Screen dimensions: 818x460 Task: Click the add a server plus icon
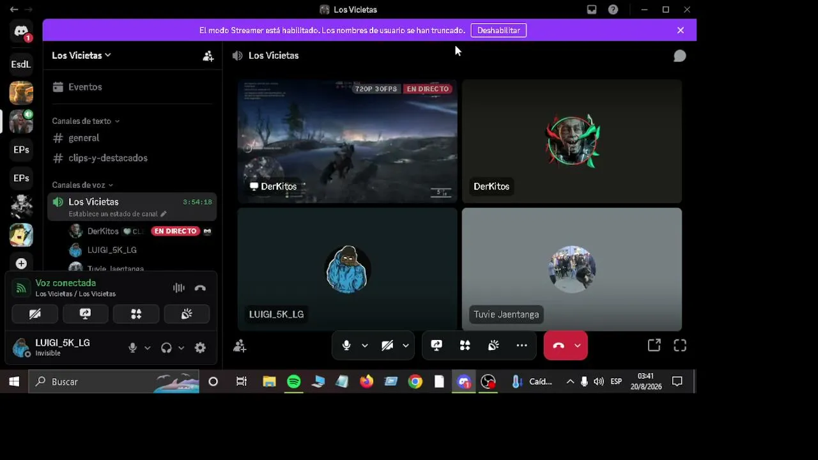(x=21, y=263)
